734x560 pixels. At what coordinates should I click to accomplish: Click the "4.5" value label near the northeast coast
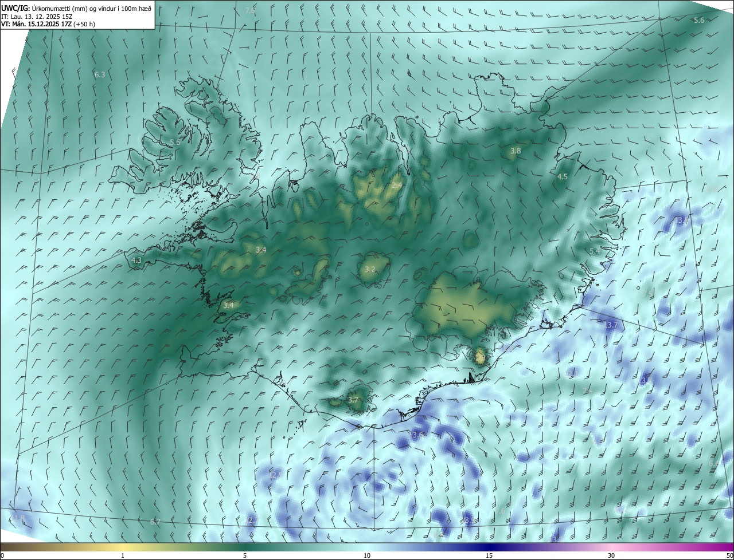(563, 177)
